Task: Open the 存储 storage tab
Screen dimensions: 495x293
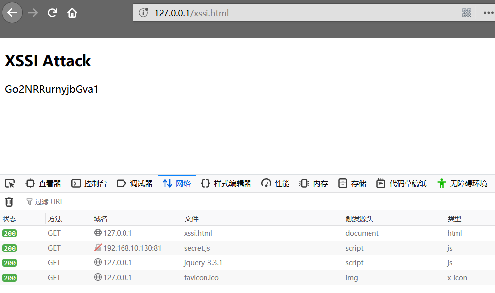Action: pos(352,184)
